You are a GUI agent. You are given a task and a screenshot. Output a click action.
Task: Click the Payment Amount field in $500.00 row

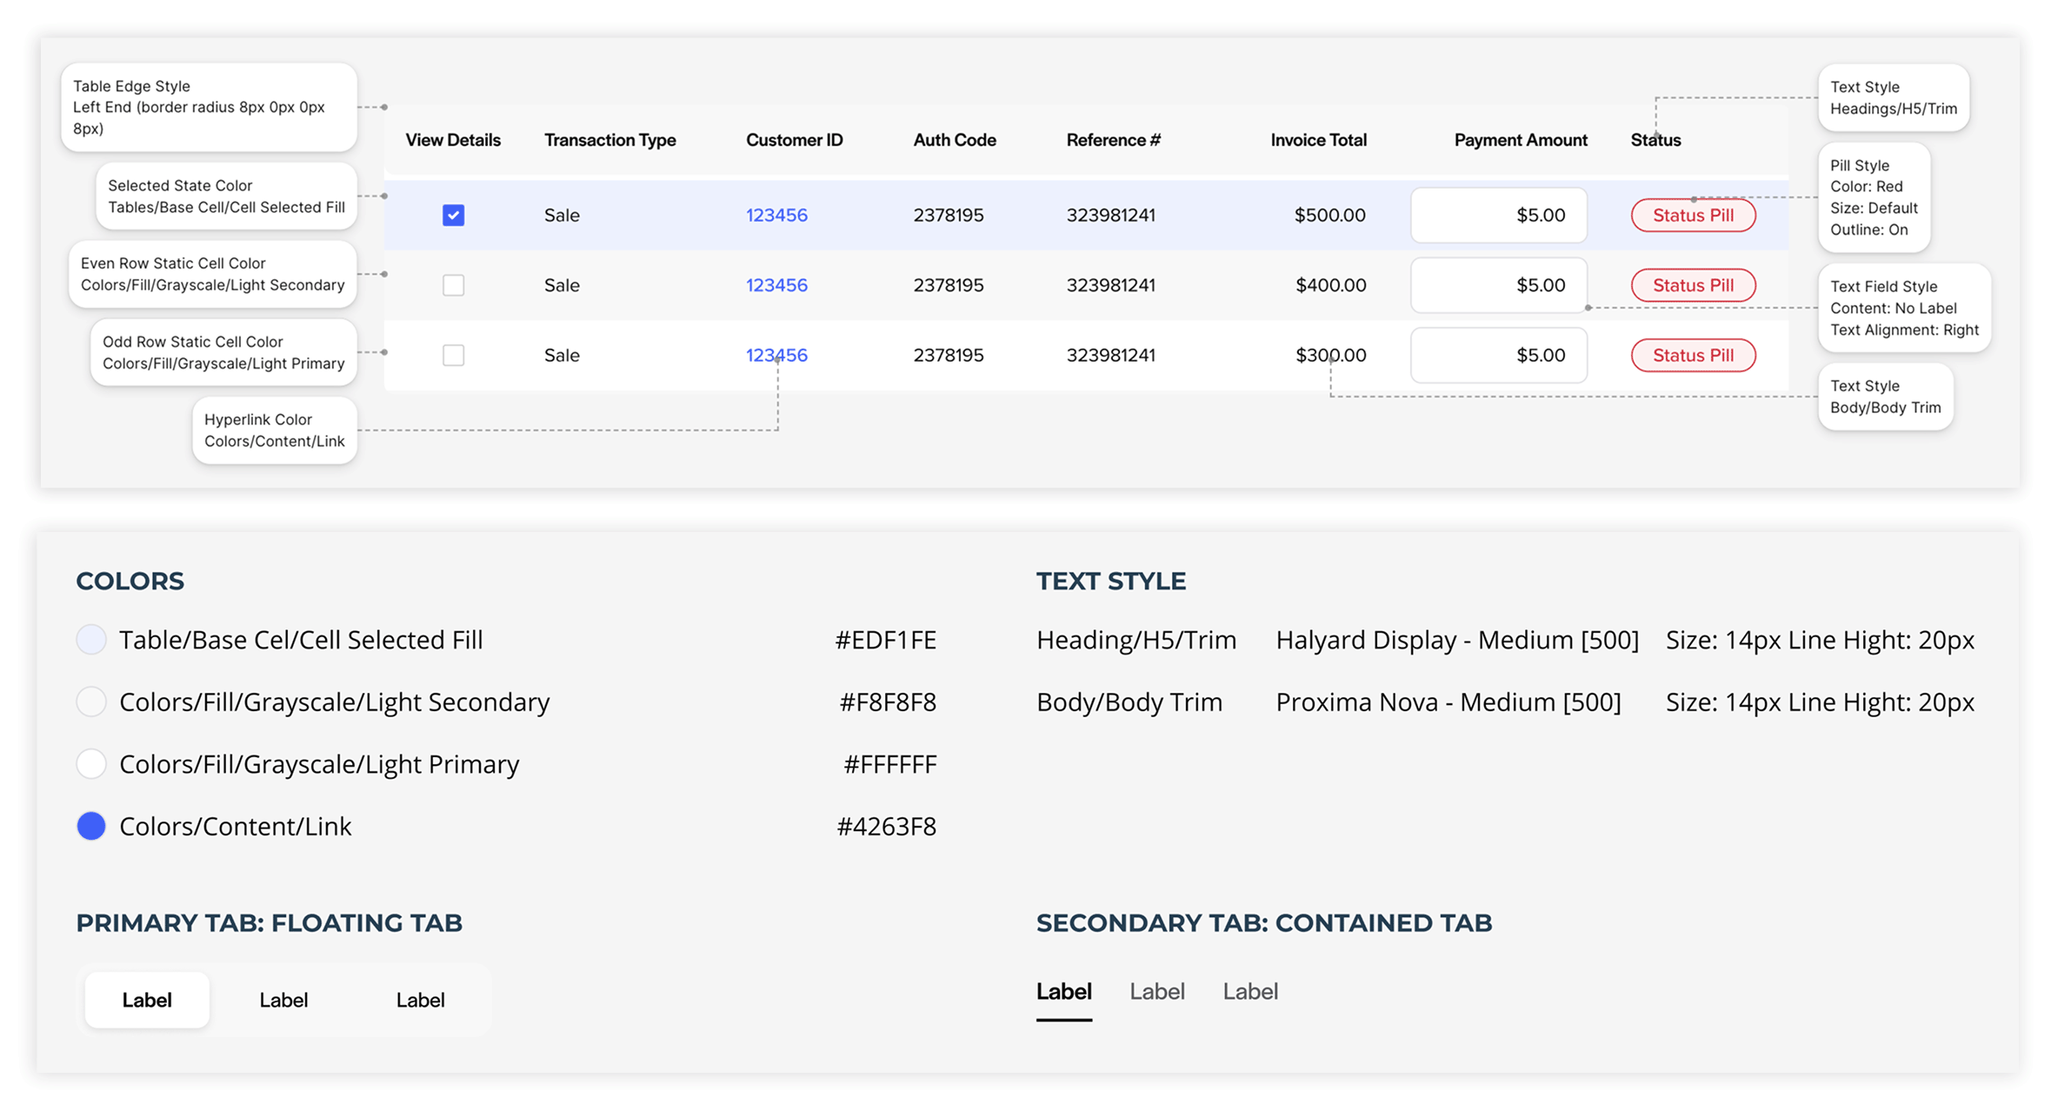pos(1498,215)
